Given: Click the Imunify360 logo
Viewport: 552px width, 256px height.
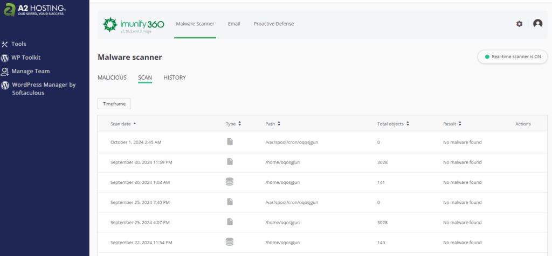Looking at the screenshot, I should (x=133, y=24).
